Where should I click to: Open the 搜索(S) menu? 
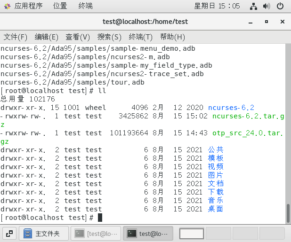coord(109,37)
